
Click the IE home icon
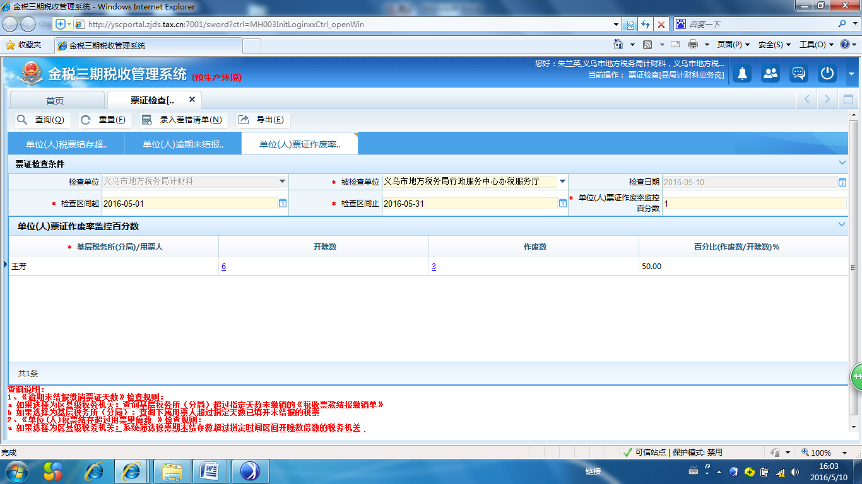pyautogui.click(x=619, y=45)
